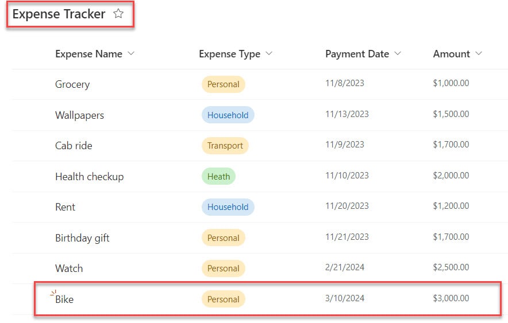The height and width of the screenshot is (323, 508).
Task: Select the $1,700.00 amount in Birthday gift row
Action: [451, 237]
